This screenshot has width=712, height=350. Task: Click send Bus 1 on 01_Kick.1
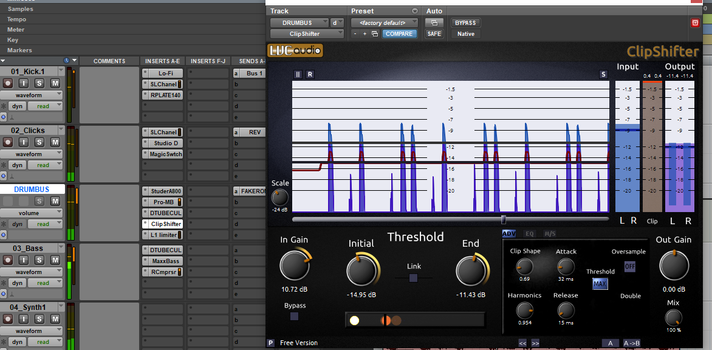tap(252, 73)
